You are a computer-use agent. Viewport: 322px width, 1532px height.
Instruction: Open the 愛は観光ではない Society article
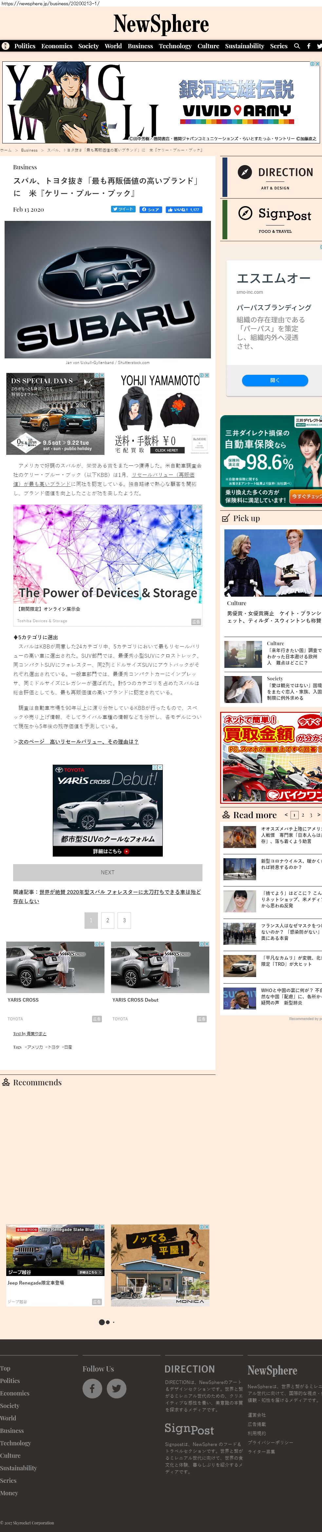pos(294,692)
